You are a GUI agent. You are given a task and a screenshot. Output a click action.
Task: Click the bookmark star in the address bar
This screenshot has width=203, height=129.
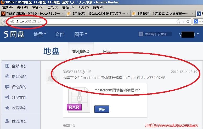click(x=178, y=21)
